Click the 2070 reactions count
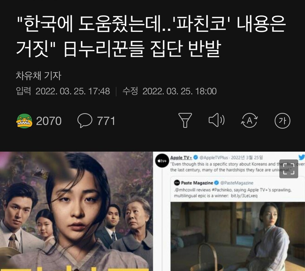 [x=49, y=121]
